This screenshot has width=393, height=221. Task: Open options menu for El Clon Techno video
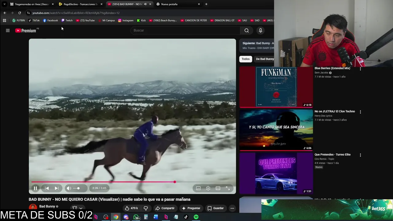360,112
